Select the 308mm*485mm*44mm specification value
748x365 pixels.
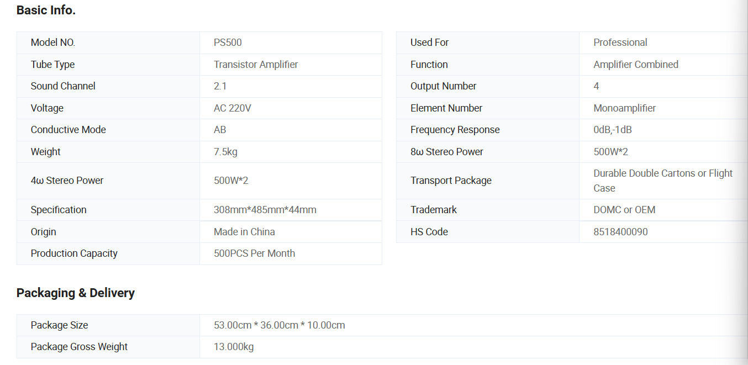coord(265,210)
